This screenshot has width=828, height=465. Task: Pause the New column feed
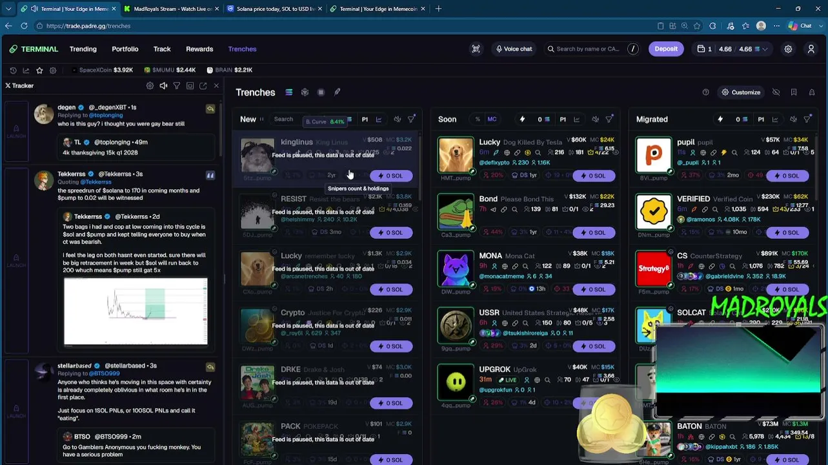pyautogui.click(x=261, y=119)
